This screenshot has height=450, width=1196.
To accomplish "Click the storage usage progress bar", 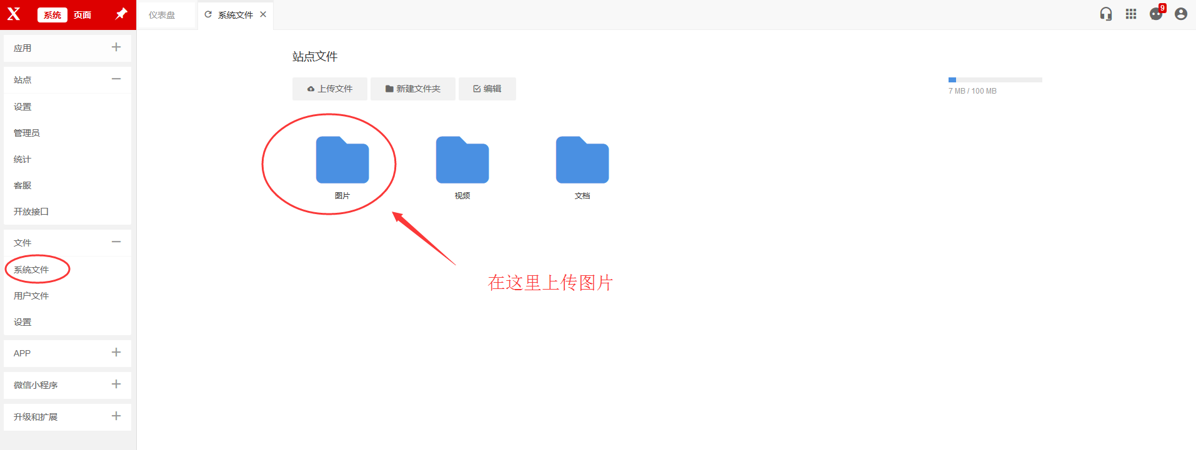I will (x=995, y=80).
